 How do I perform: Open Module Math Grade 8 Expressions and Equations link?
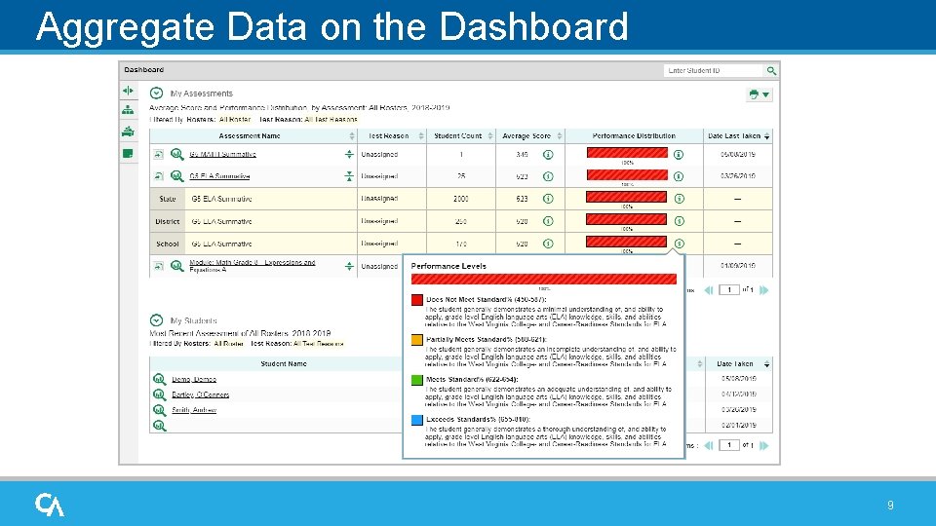click(252, 266)
